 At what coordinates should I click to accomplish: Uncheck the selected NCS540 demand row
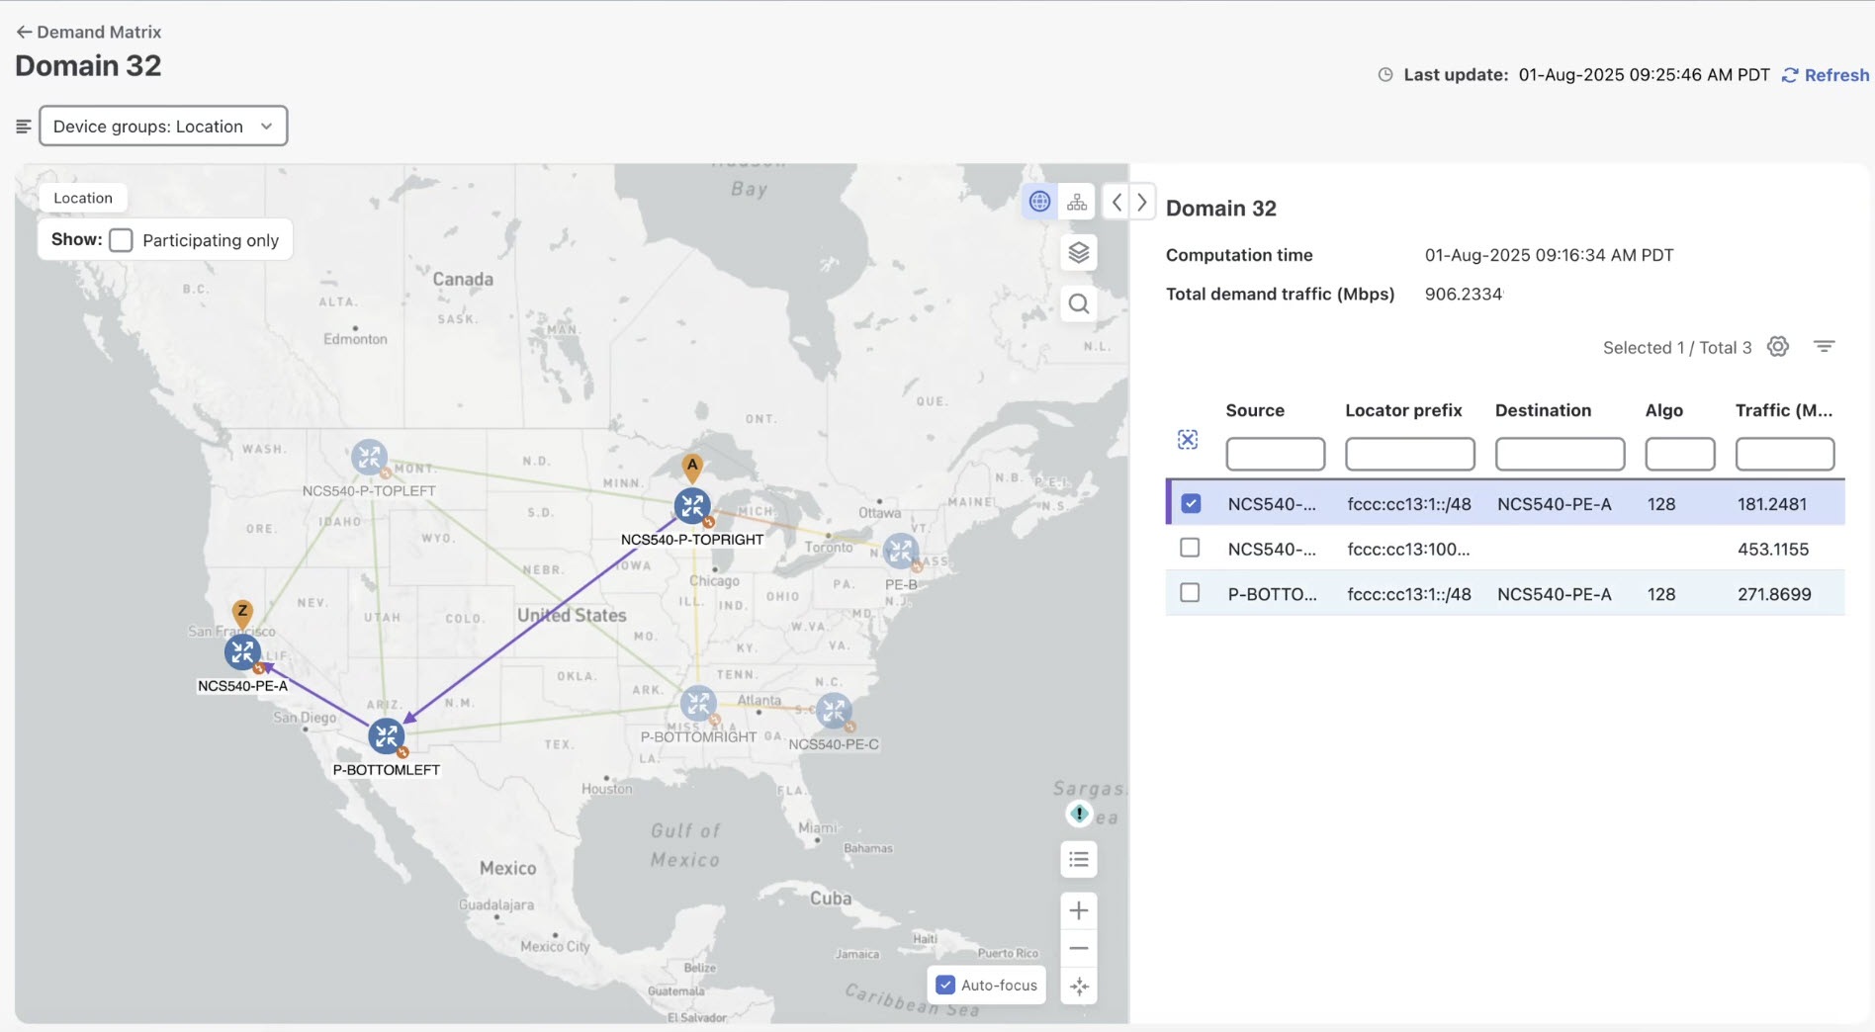1191,502
